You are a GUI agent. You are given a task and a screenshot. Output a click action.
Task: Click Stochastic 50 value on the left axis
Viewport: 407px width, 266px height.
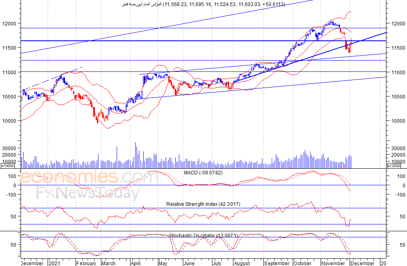(x=13, y=245)
